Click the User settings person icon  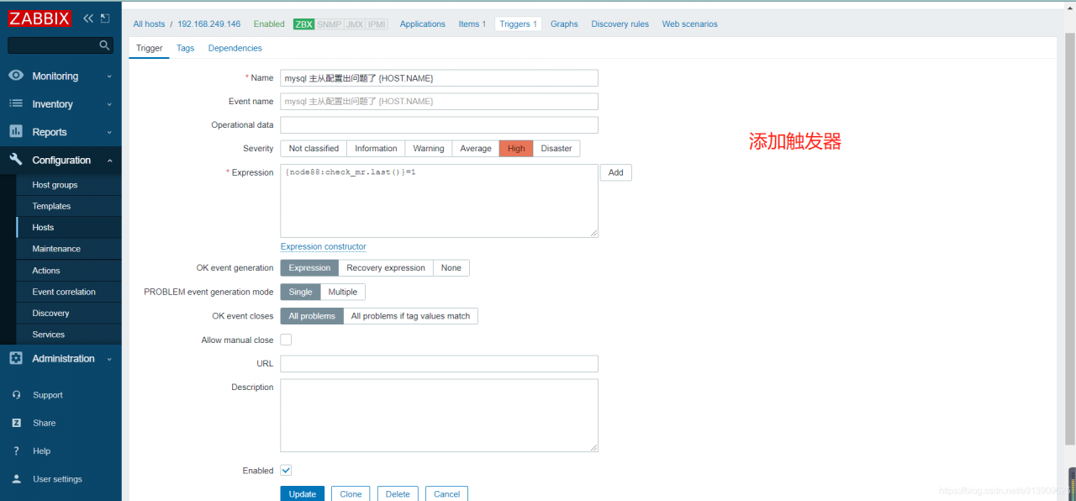point(16,479)
